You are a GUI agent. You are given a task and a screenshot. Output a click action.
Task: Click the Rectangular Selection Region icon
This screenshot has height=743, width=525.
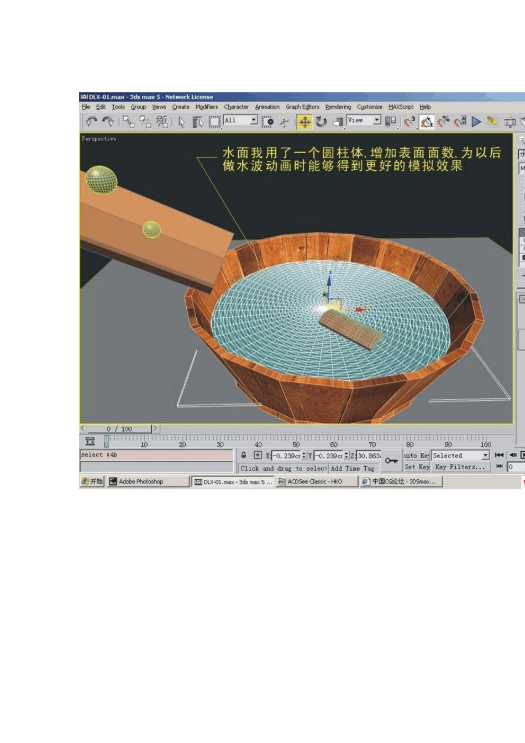pos(214,122)
